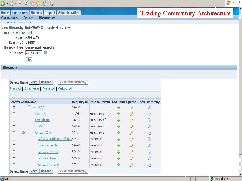Update pencil icon for VONS
The width and height of the screenshot is (242, 181).
(x=132, y=126)
